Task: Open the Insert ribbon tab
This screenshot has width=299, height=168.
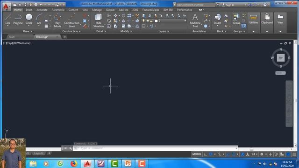Action: 29,10
